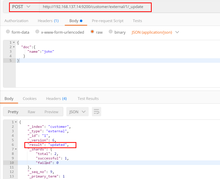220x179 pixels.
Task: Switch response view to Raw
Action: click(x=31, y=112)
